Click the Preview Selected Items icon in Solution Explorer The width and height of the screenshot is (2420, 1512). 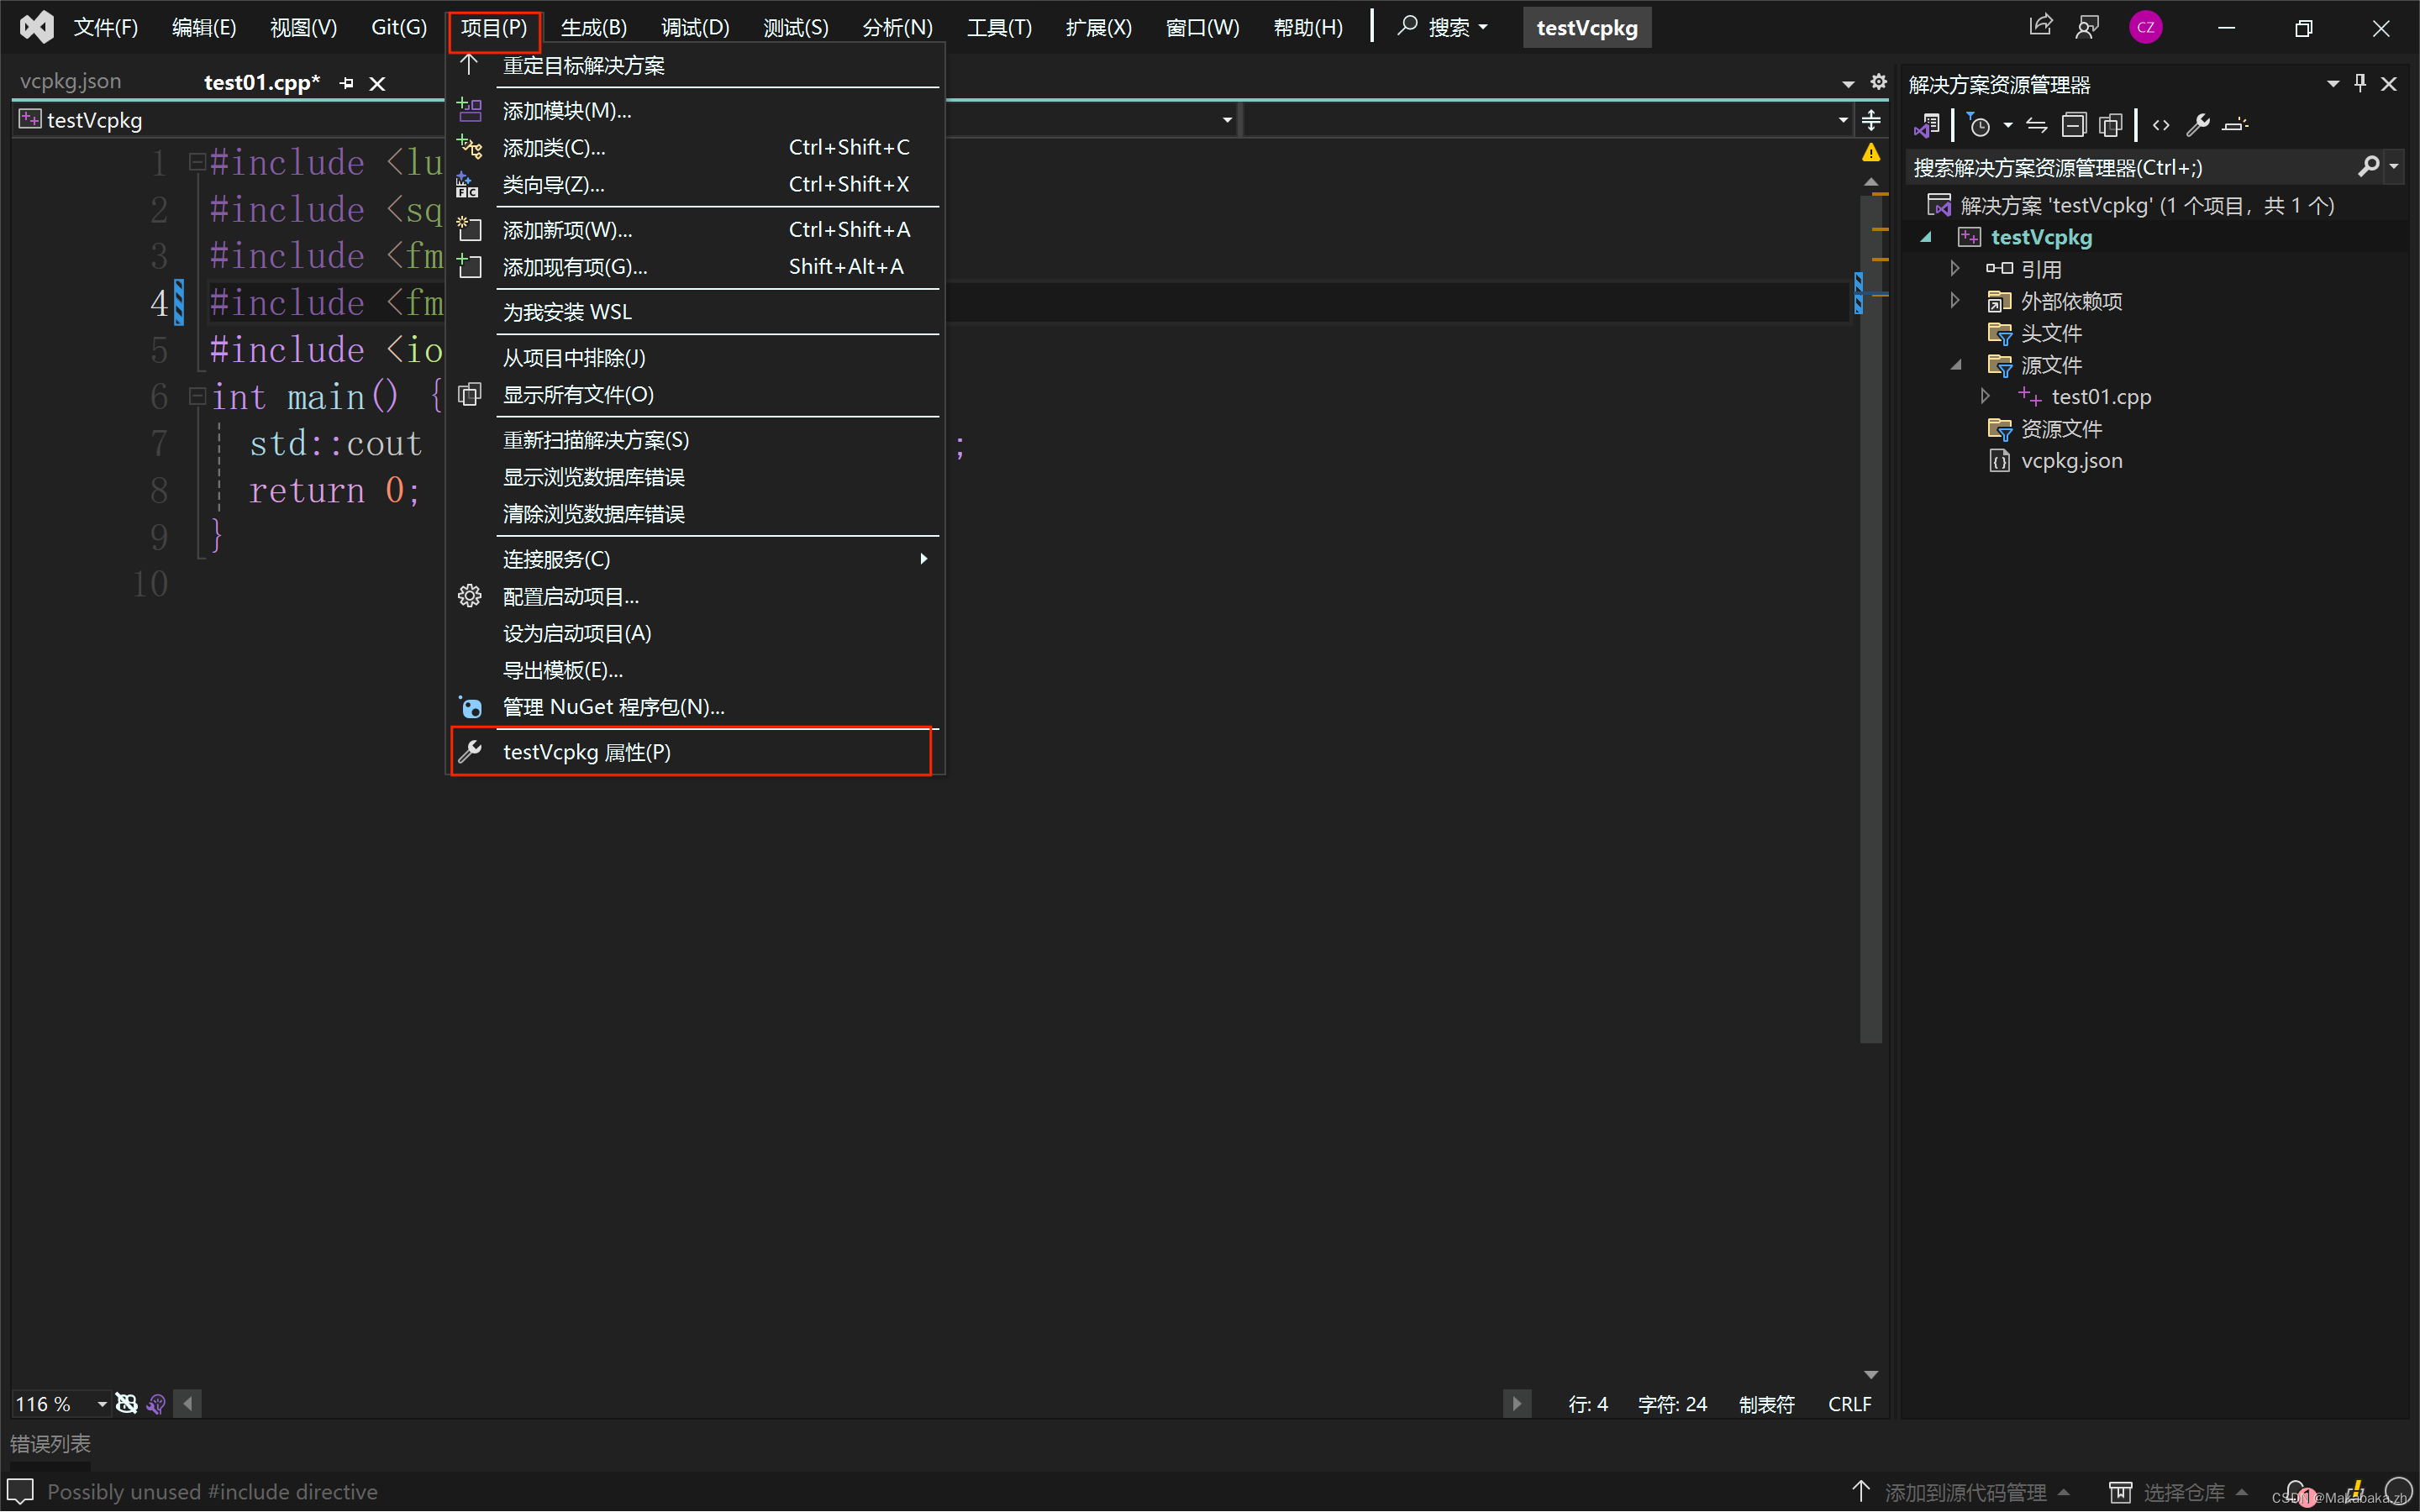[x=2111, y=124]
